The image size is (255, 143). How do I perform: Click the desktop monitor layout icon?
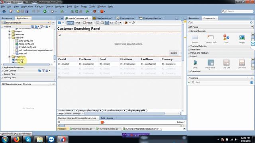(x=97, y=23)
